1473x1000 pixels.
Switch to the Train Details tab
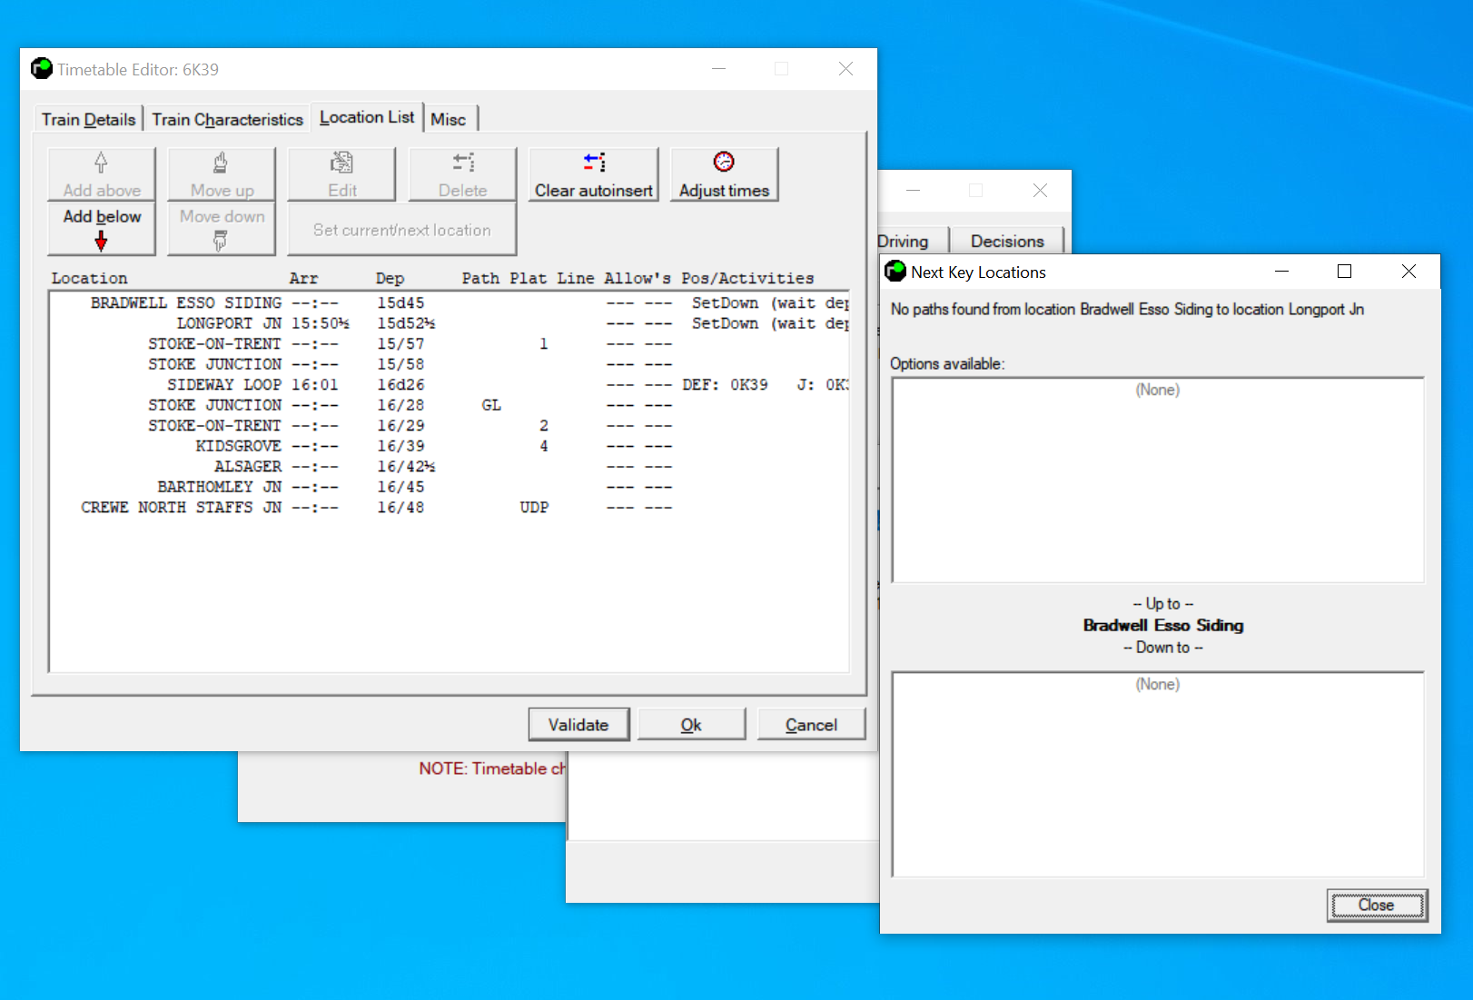(88, 119)
